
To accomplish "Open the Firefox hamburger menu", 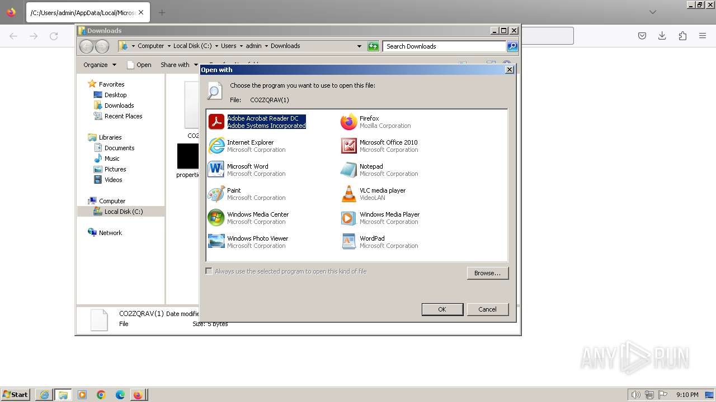I will (703, 36).
